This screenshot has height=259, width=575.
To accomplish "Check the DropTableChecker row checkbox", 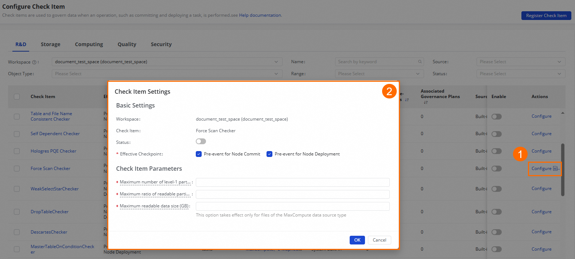I will [17, 212].
